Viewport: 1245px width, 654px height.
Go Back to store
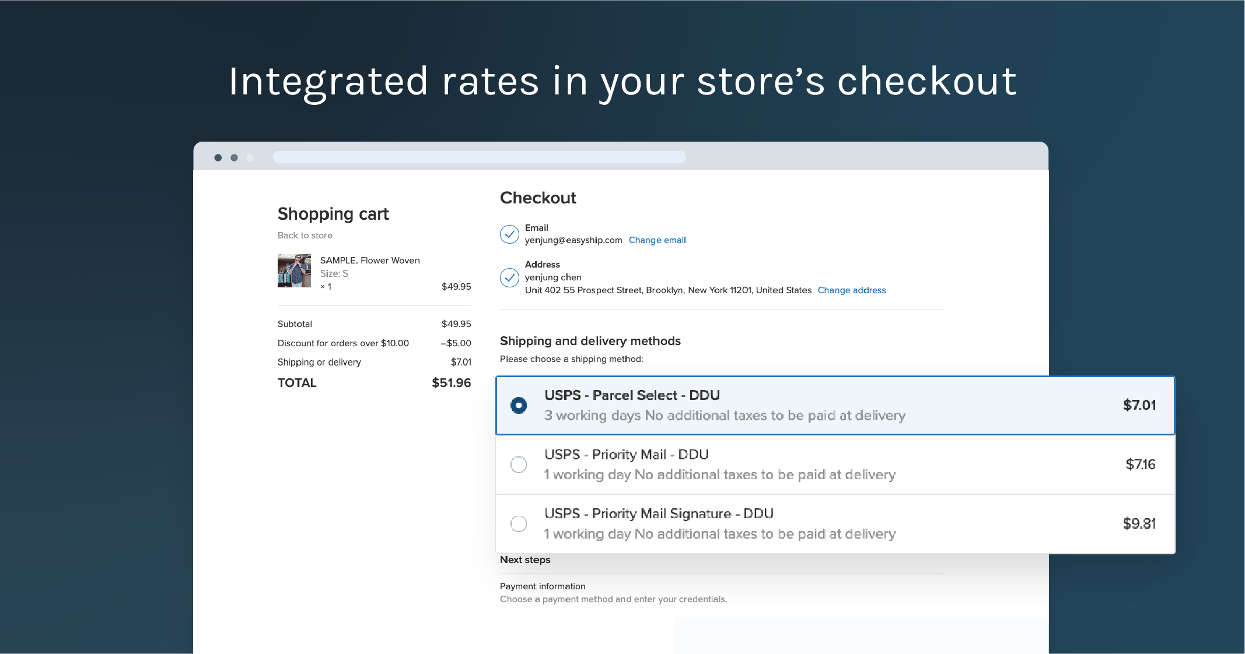[305, 235]
